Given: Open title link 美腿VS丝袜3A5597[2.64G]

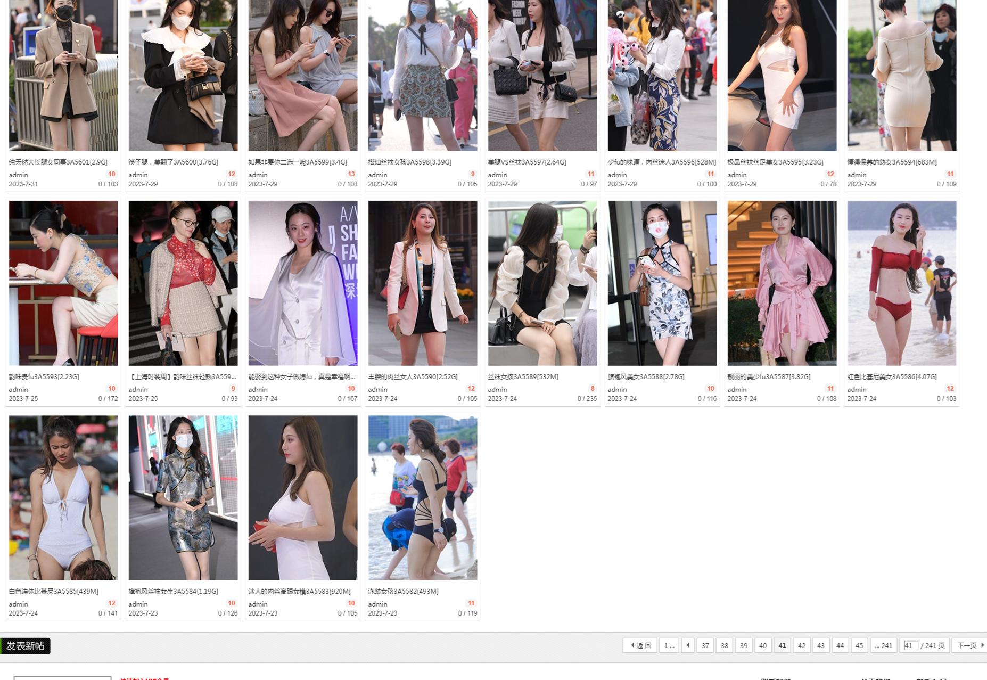Looking at the screenshot, I should (527, 162).
